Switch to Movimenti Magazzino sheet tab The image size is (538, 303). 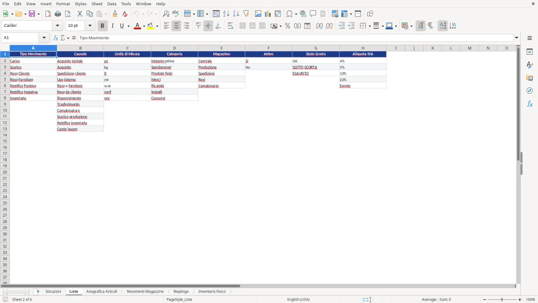tap(145, 292)
